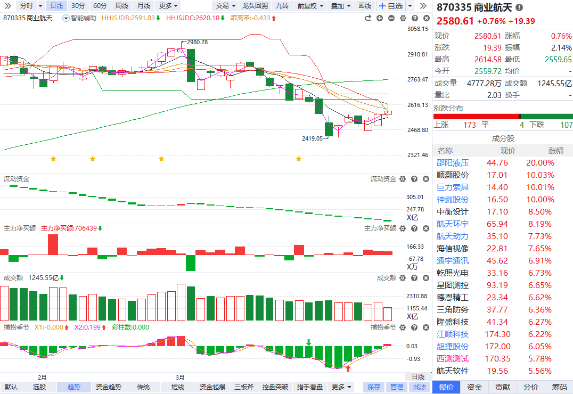Close the 主力净买额 indicator panel
The height and width of the screenshot is (394, 573).
(x=425, y=228)
